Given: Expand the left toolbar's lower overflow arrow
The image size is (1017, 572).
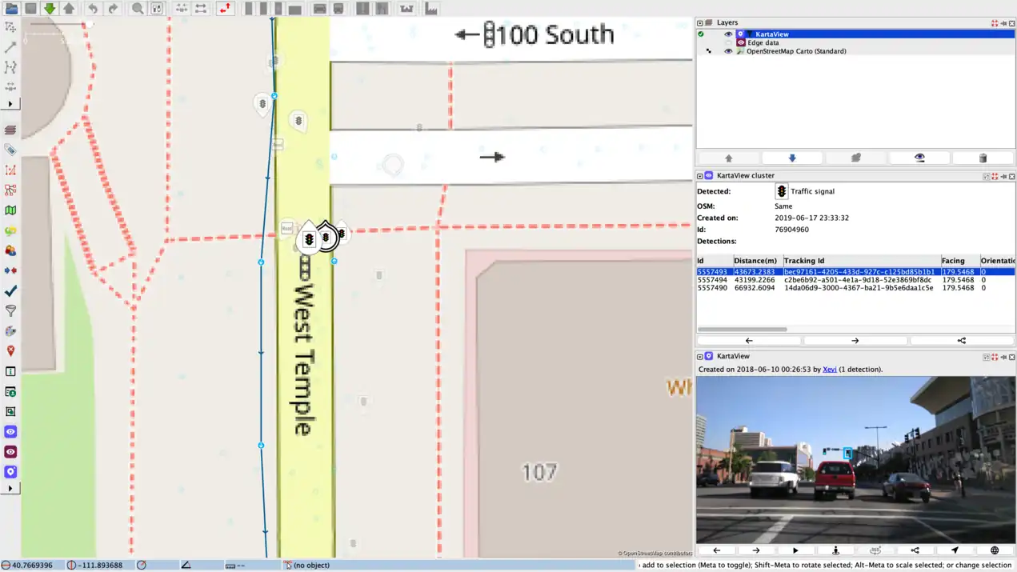Looking at the screenshot, I should [x=10, y=488].
